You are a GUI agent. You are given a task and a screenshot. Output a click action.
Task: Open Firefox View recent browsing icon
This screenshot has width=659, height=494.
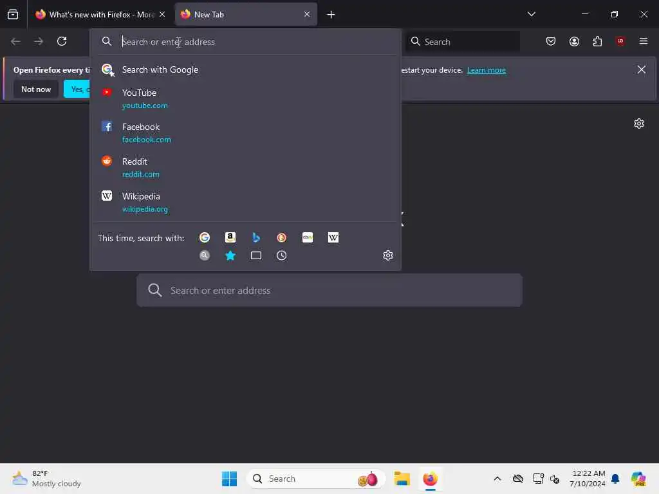tap(13, 15)
